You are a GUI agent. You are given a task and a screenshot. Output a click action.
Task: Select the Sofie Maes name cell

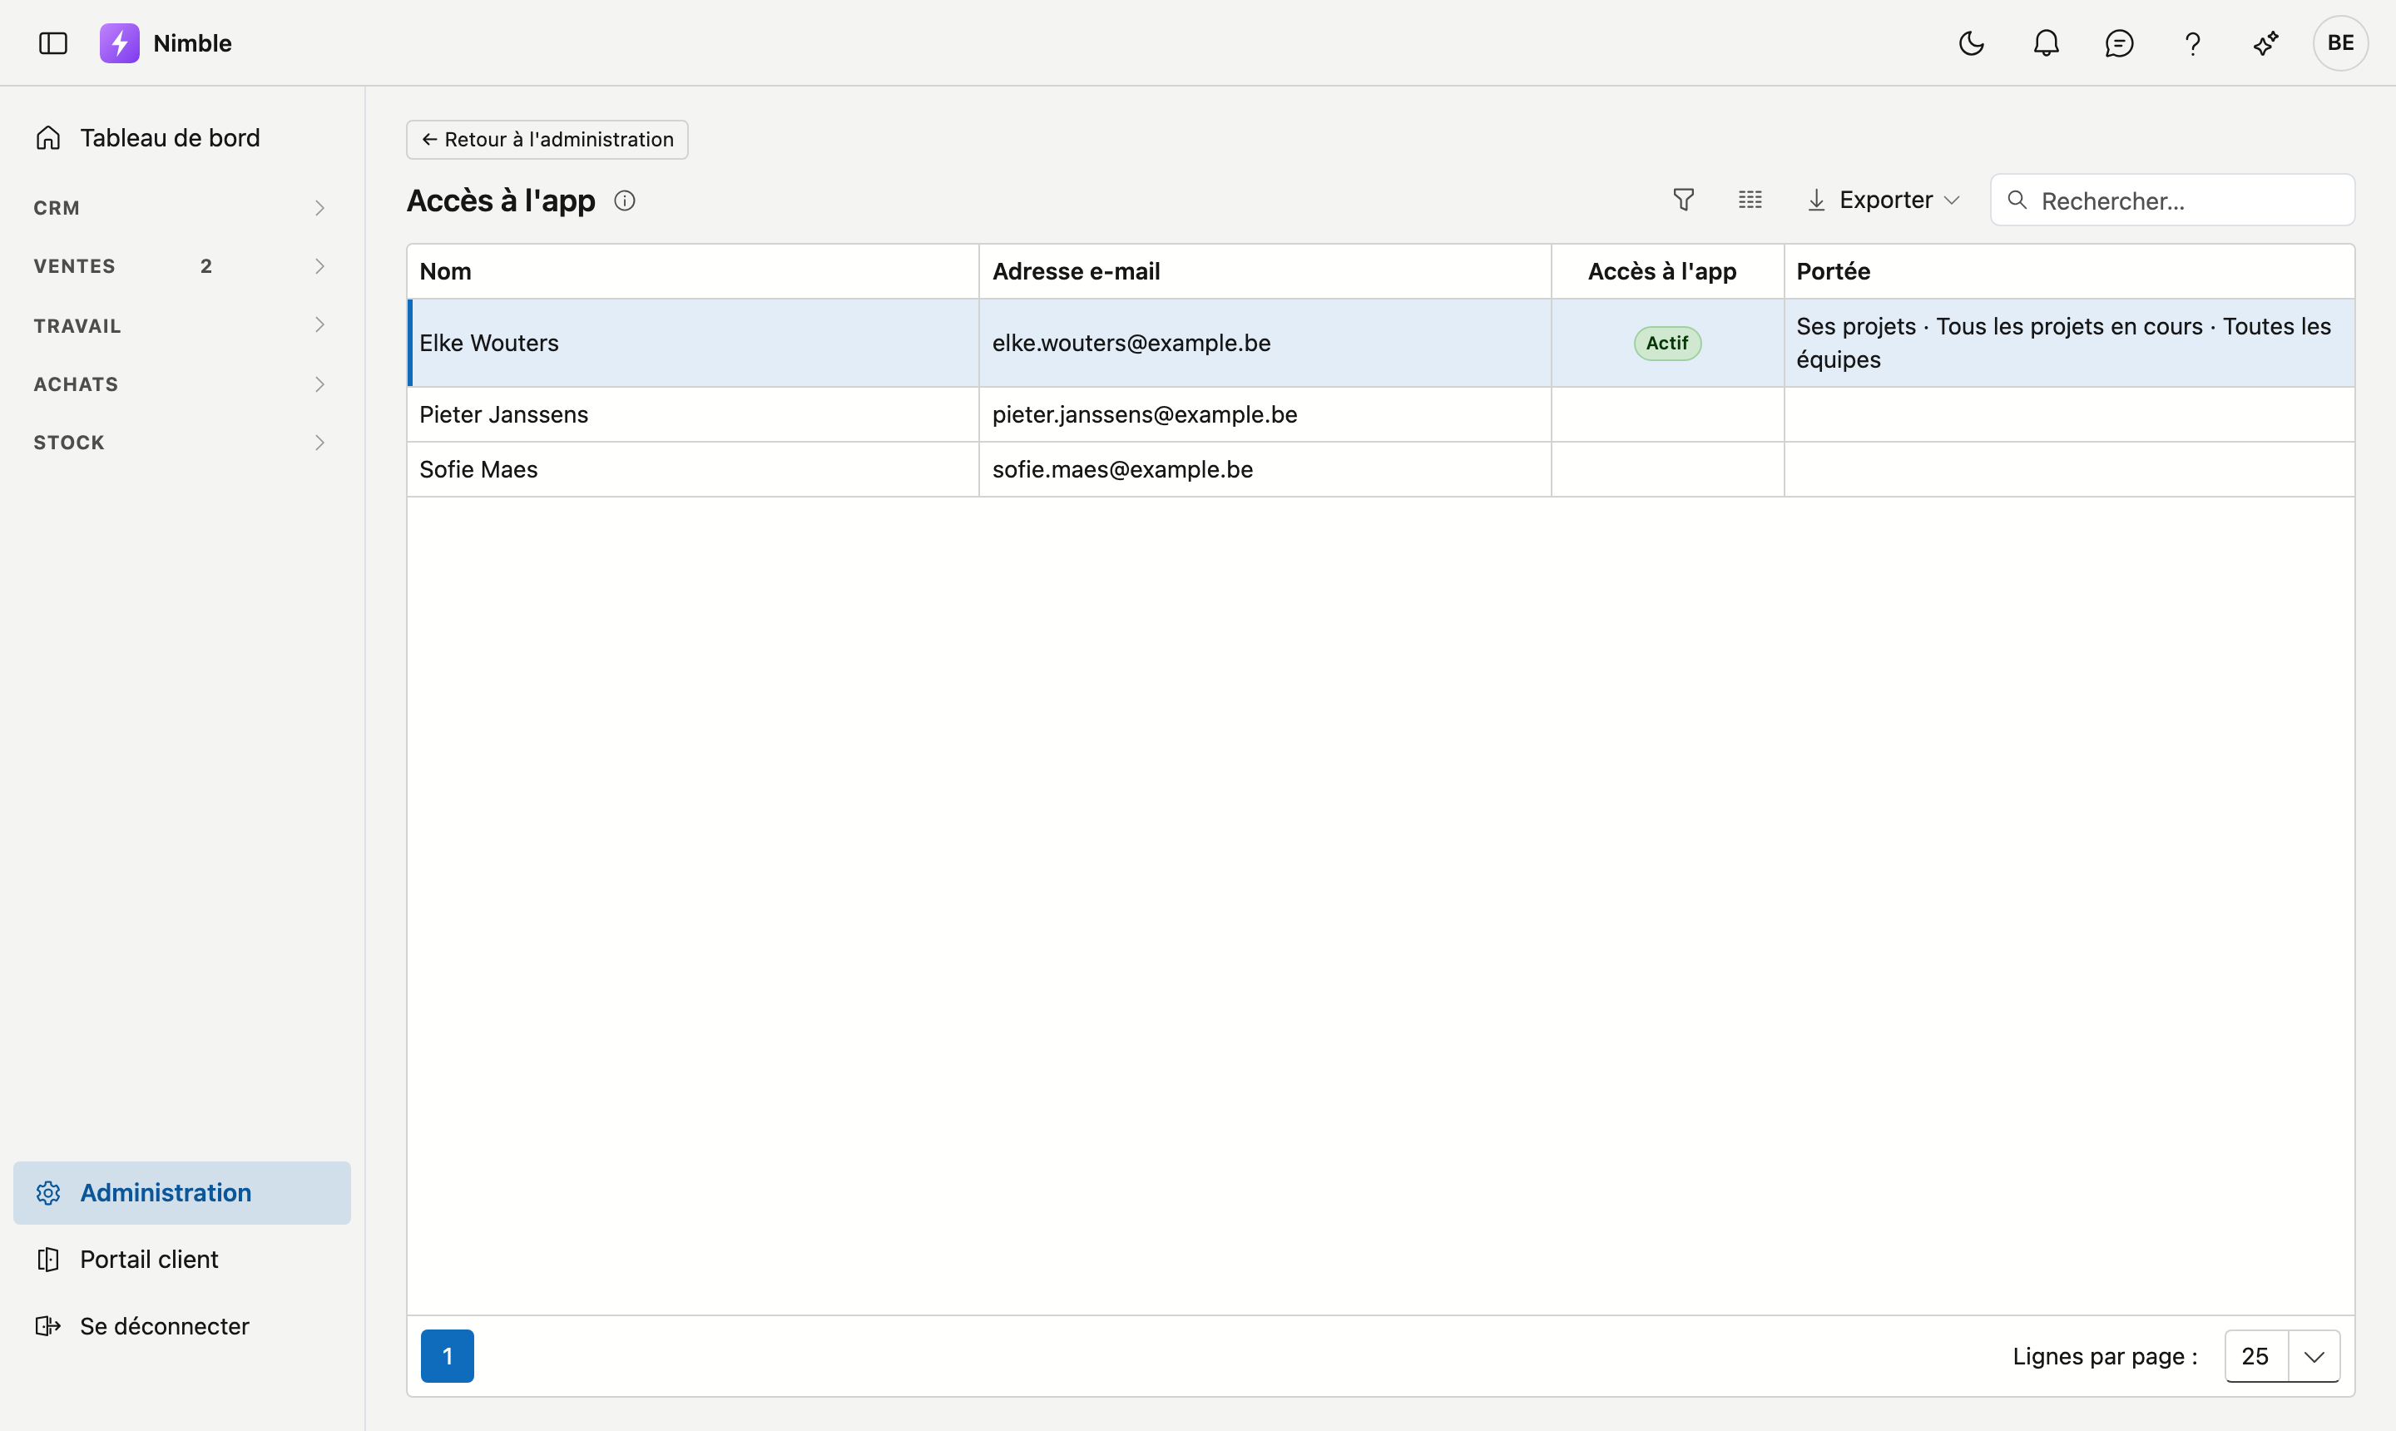pyautogui.click(x=692, y=469)
